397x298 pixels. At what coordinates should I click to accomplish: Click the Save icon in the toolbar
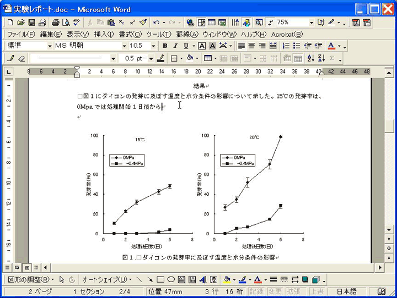31,23
